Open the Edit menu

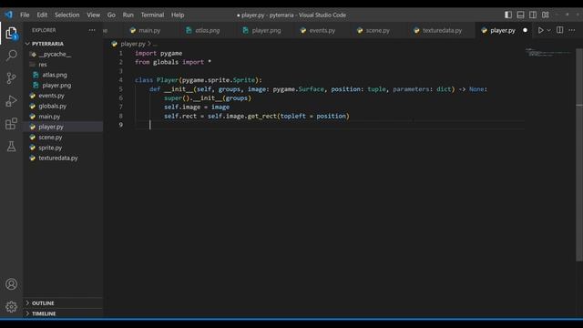42,15
